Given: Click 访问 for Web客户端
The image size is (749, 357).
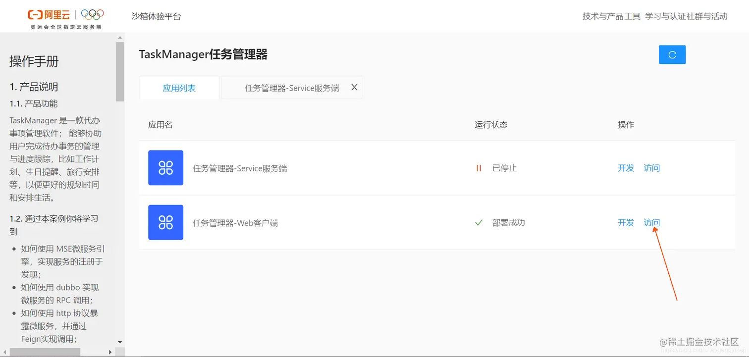Looking at the screenshot, I should coord(651,222).
